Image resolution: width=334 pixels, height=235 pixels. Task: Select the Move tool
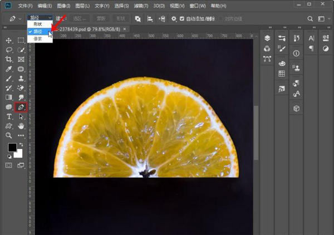(x=9, y=40)
